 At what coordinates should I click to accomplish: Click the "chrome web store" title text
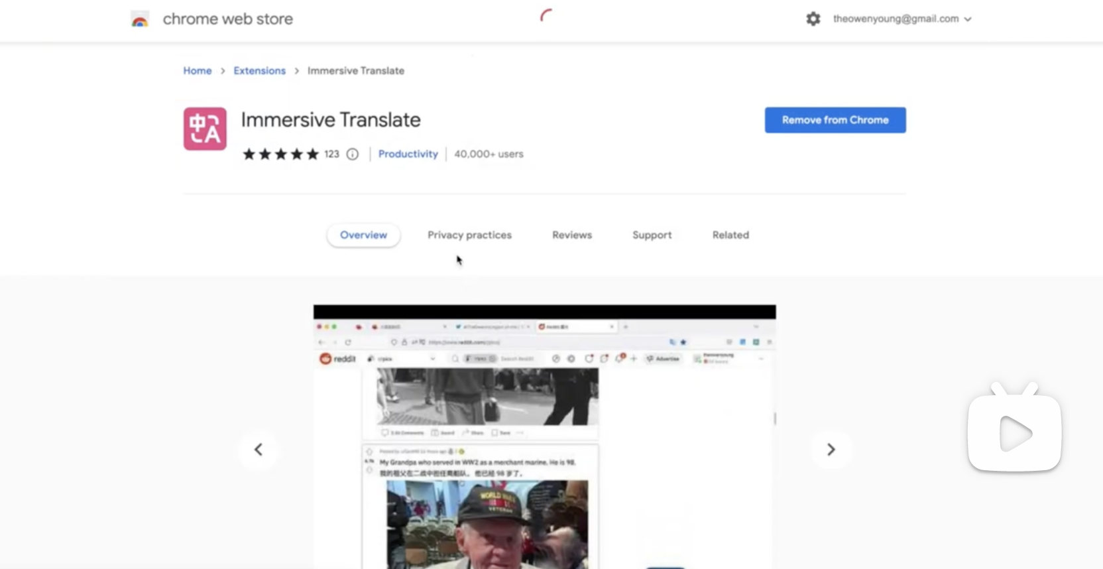tap(228, 19)
